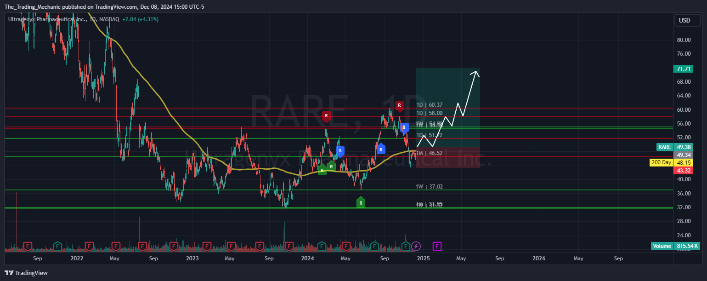Click the grey 49.34 price label
This screenshot has height=281, width=707.
tap(683, 155)
